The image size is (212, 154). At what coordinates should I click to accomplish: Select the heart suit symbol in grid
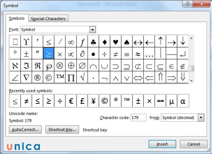click(x=116, y=41)
